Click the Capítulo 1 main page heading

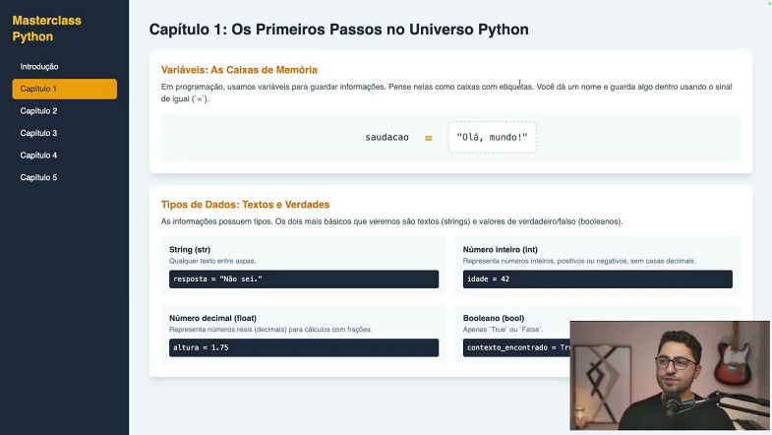pyautogui.click(x=338, y=30)
